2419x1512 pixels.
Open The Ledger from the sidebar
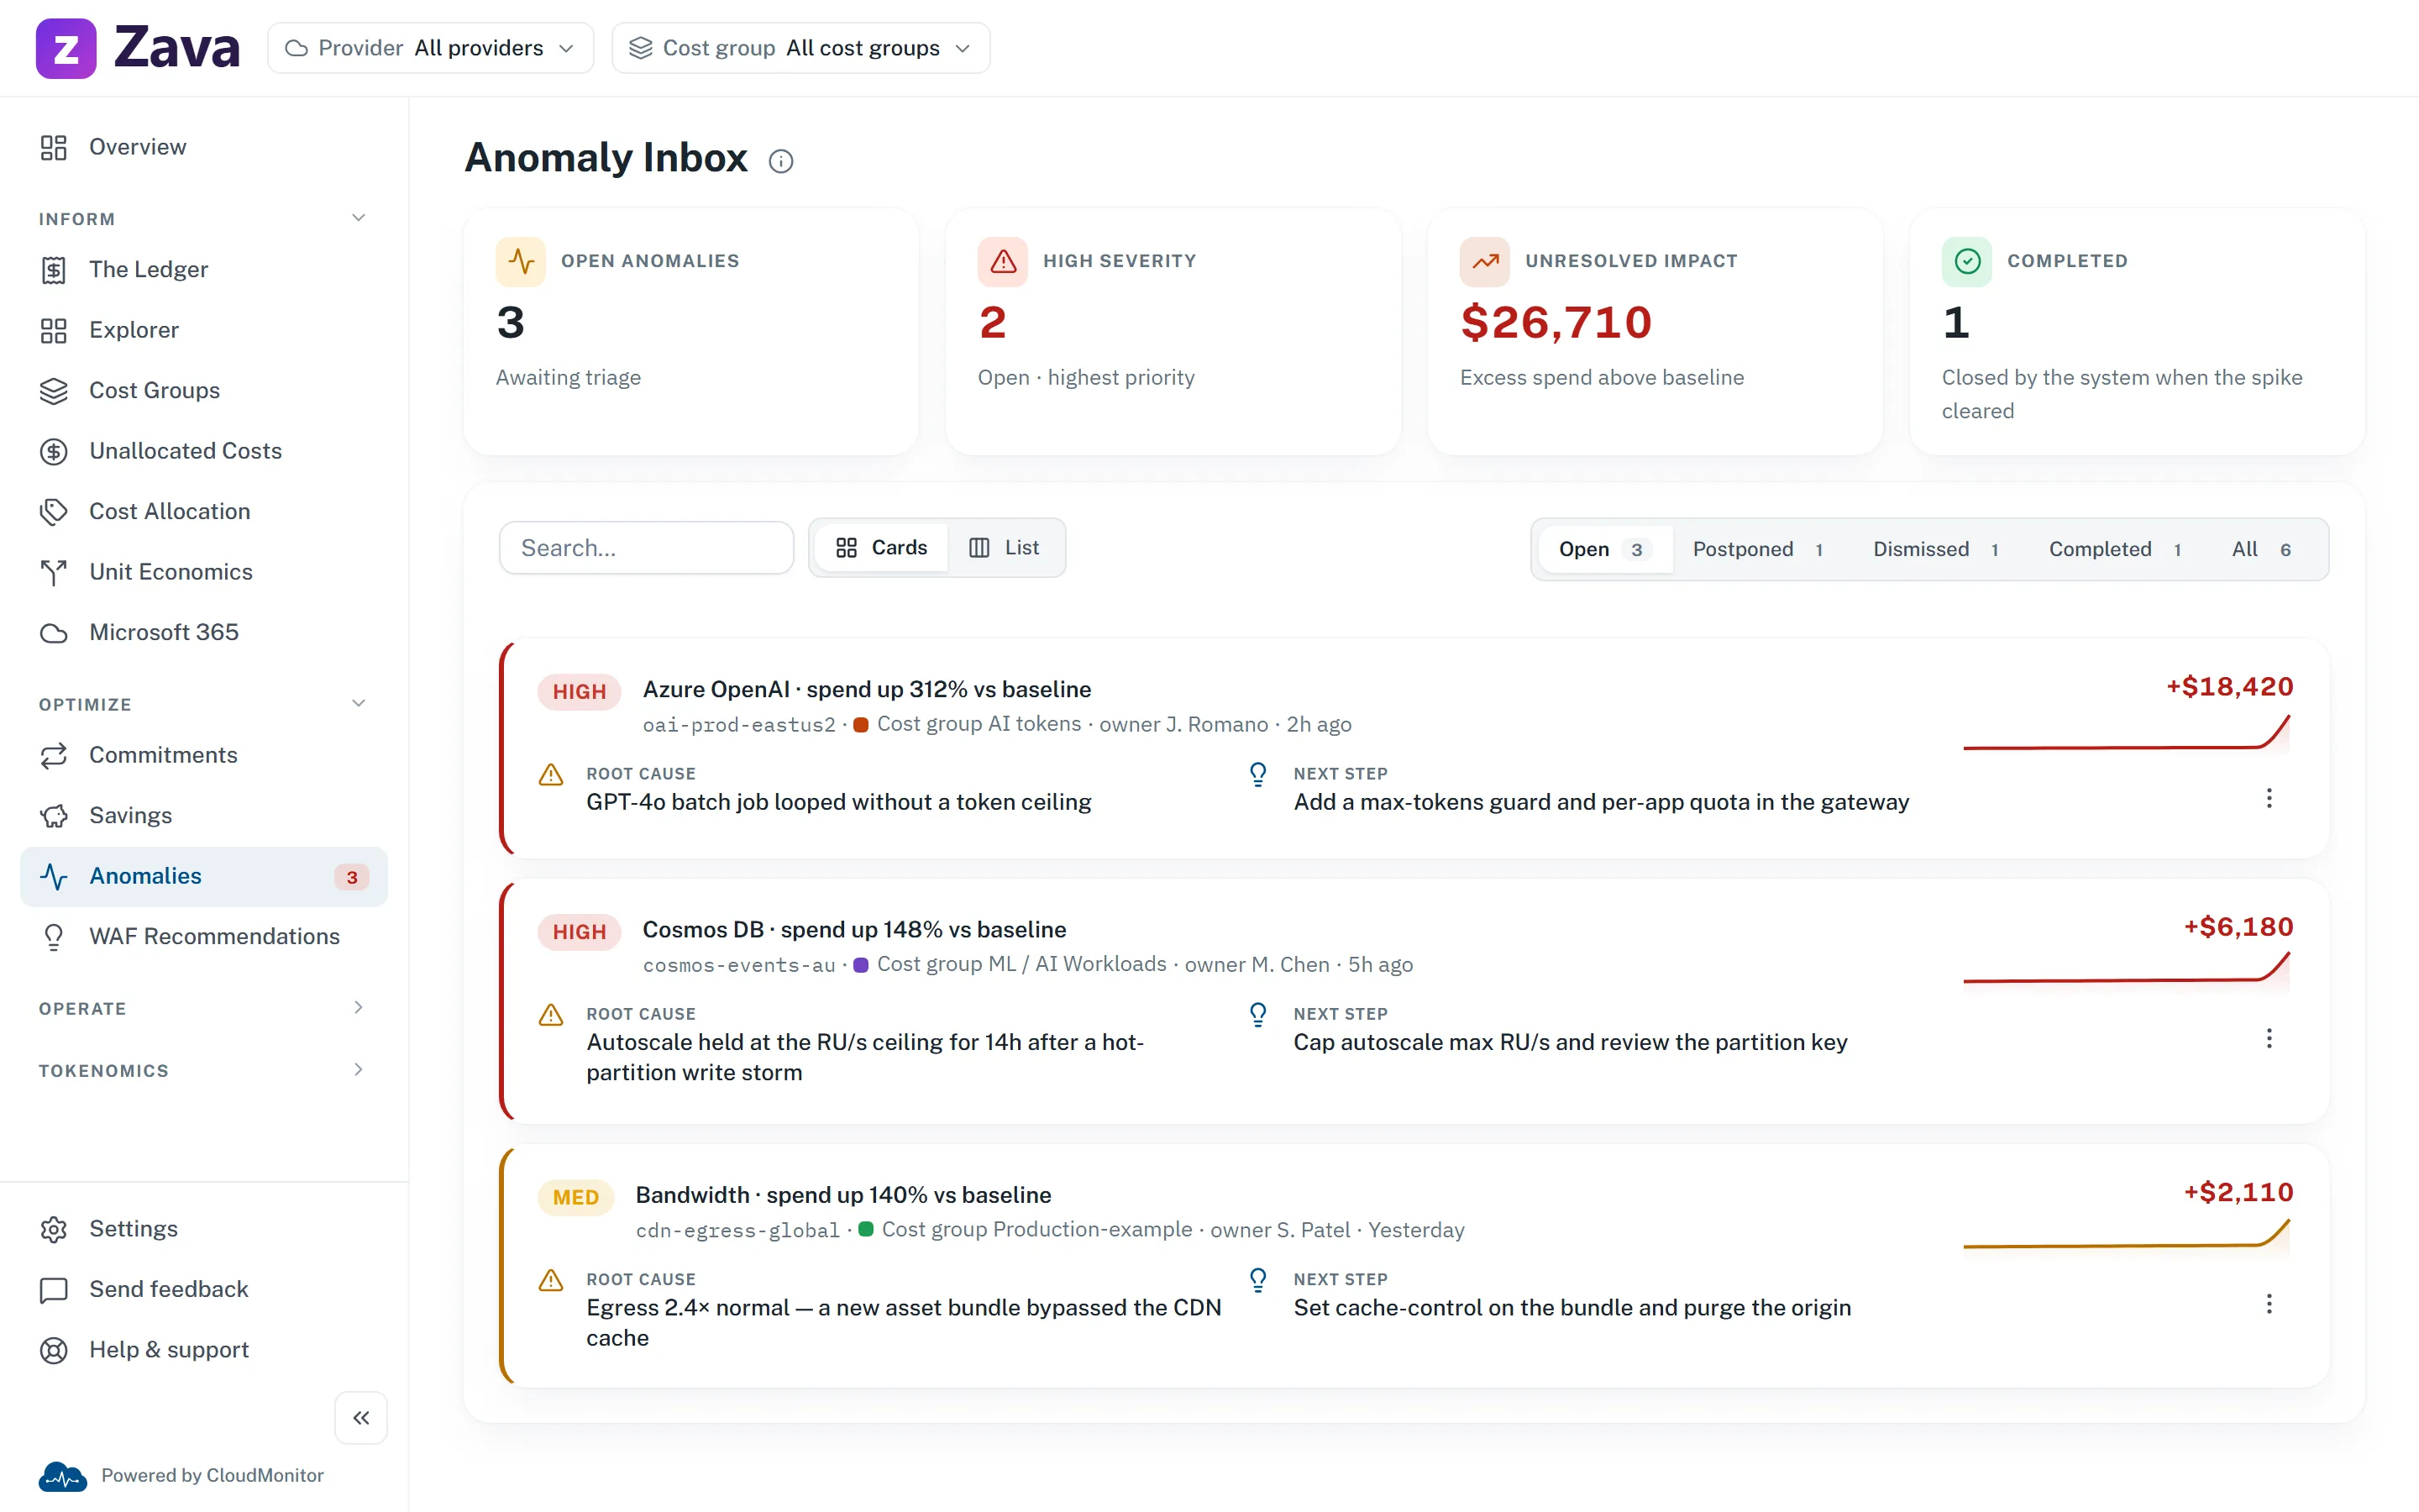(204, 269)
